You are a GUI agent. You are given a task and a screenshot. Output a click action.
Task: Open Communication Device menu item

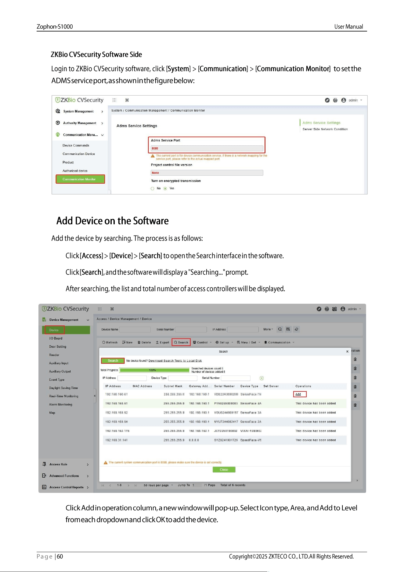[79, 154]
